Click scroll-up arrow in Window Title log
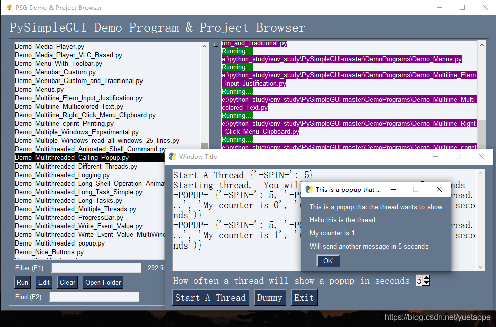This screenshot has height=327, width=496. (x=481, y=173)
